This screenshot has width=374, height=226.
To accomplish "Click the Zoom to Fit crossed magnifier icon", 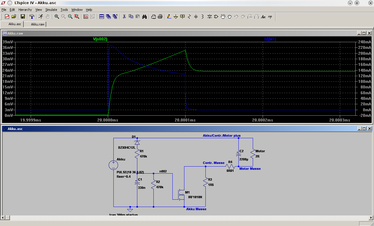I will point(77,17).
